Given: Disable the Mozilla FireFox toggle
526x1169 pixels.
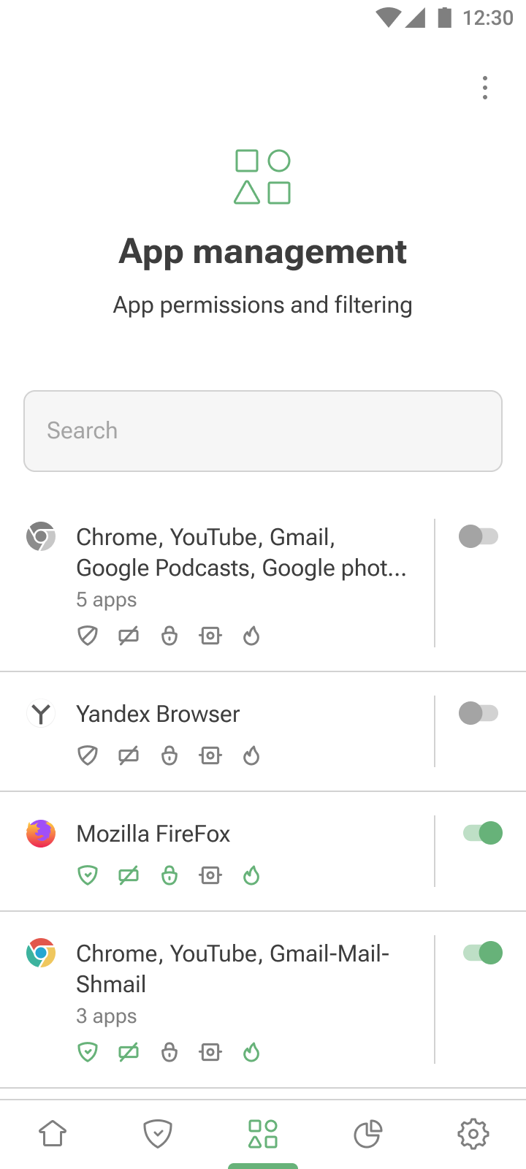Looking at the screenshot, I should 482,833.
